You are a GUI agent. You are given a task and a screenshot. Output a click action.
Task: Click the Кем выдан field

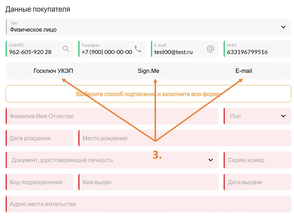pos(149,182)
